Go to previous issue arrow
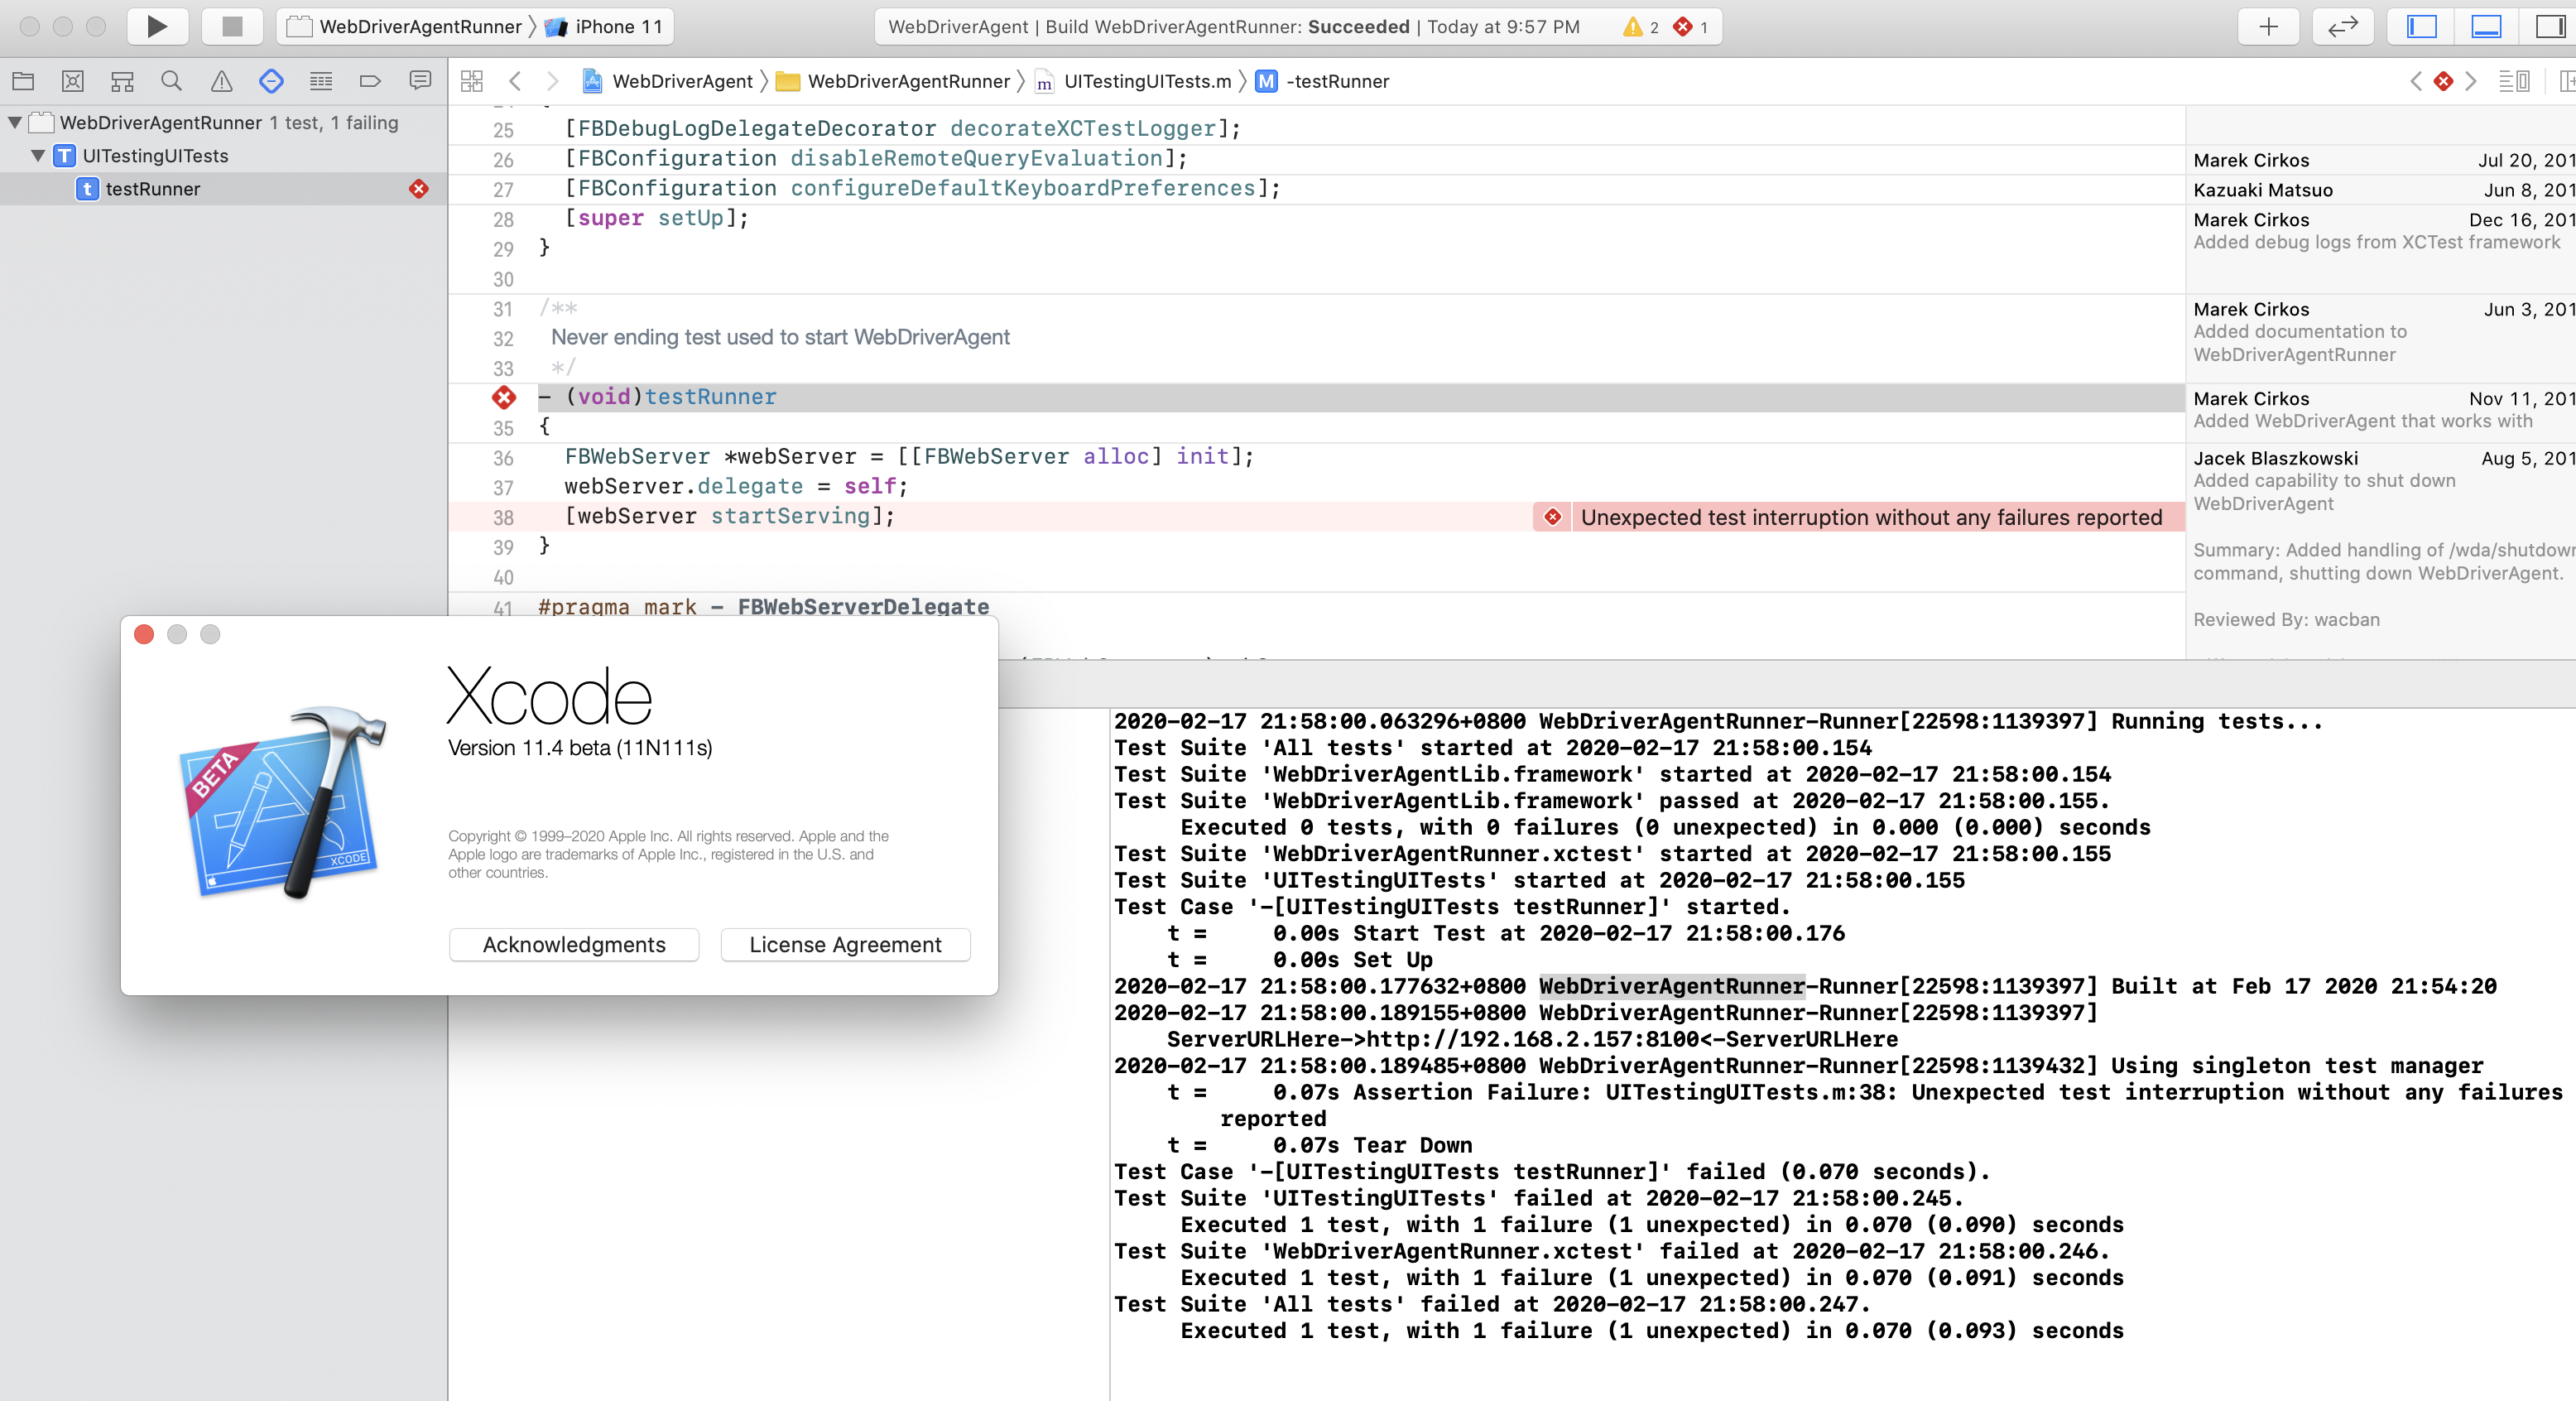The height and width of the screenshot is (1401, 2576). 2415,81
